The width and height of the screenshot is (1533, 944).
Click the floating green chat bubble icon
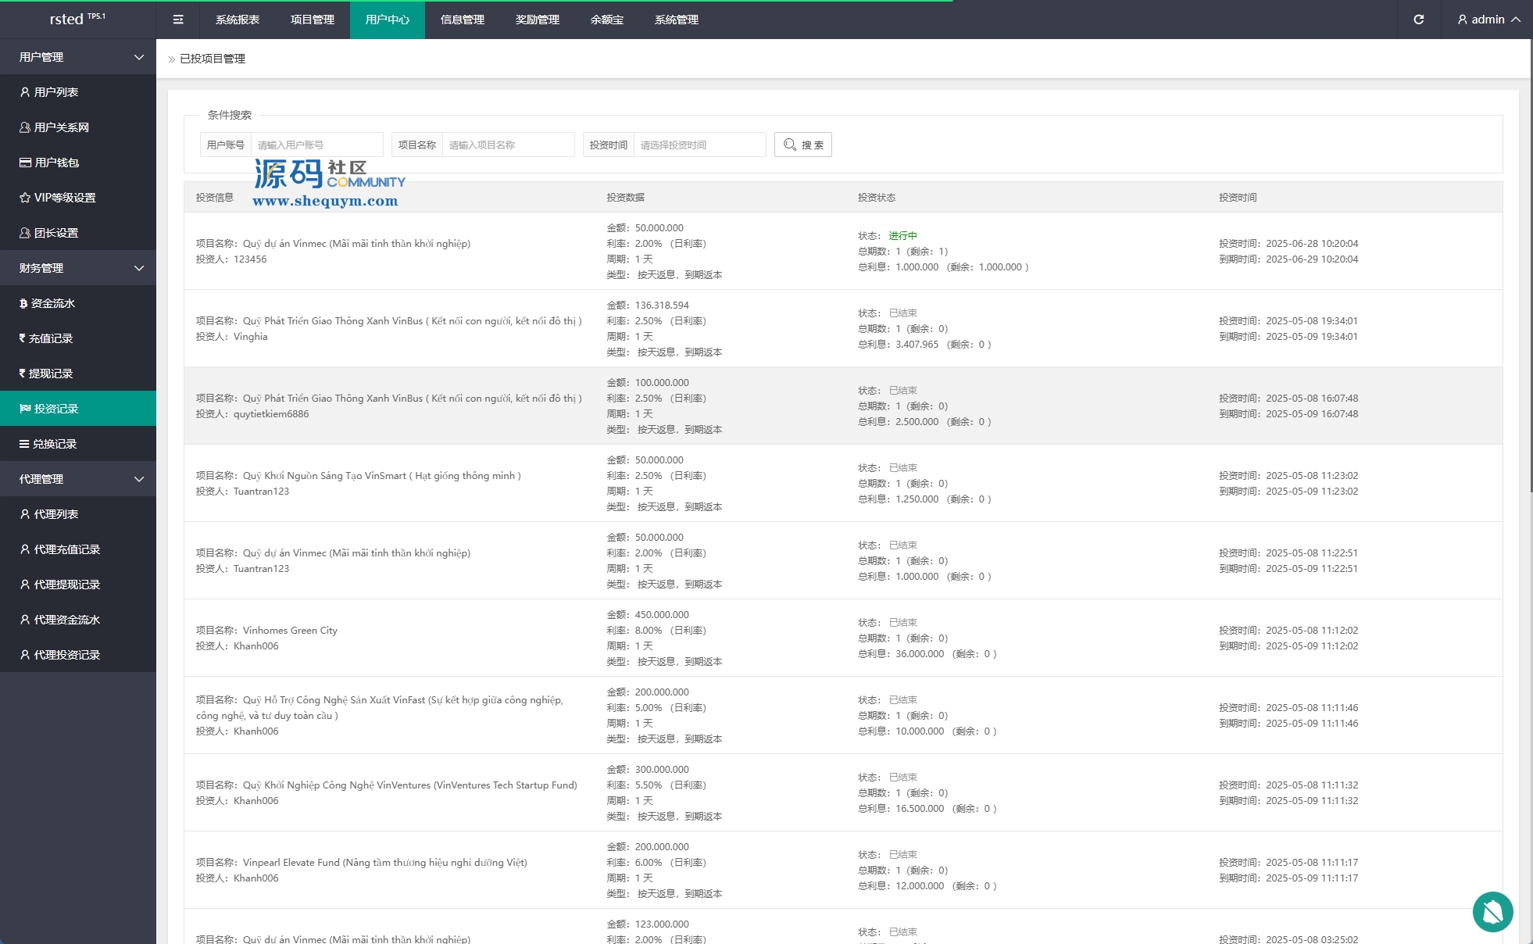click(1492, 911)
